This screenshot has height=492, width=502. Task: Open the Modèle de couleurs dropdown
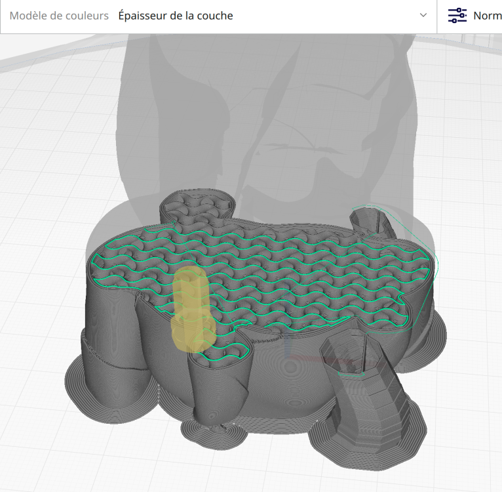click(x=218, y=16)
